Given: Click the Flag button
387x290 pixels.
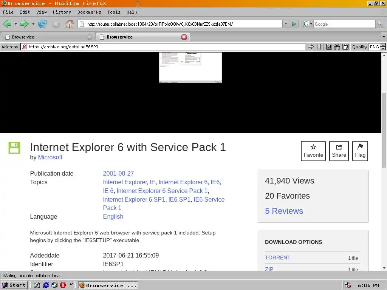Looking at the screenshot, I should pos(360,151).
